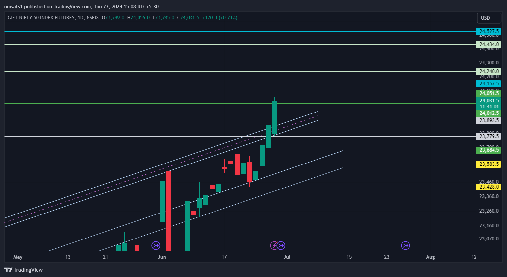The image size is (507, 277).
Task: Click the high value 24,056.0
Action: (140, 18)
